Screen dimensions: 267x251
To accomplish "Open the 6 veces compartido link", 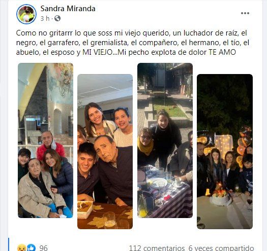I will pos(221,248).
